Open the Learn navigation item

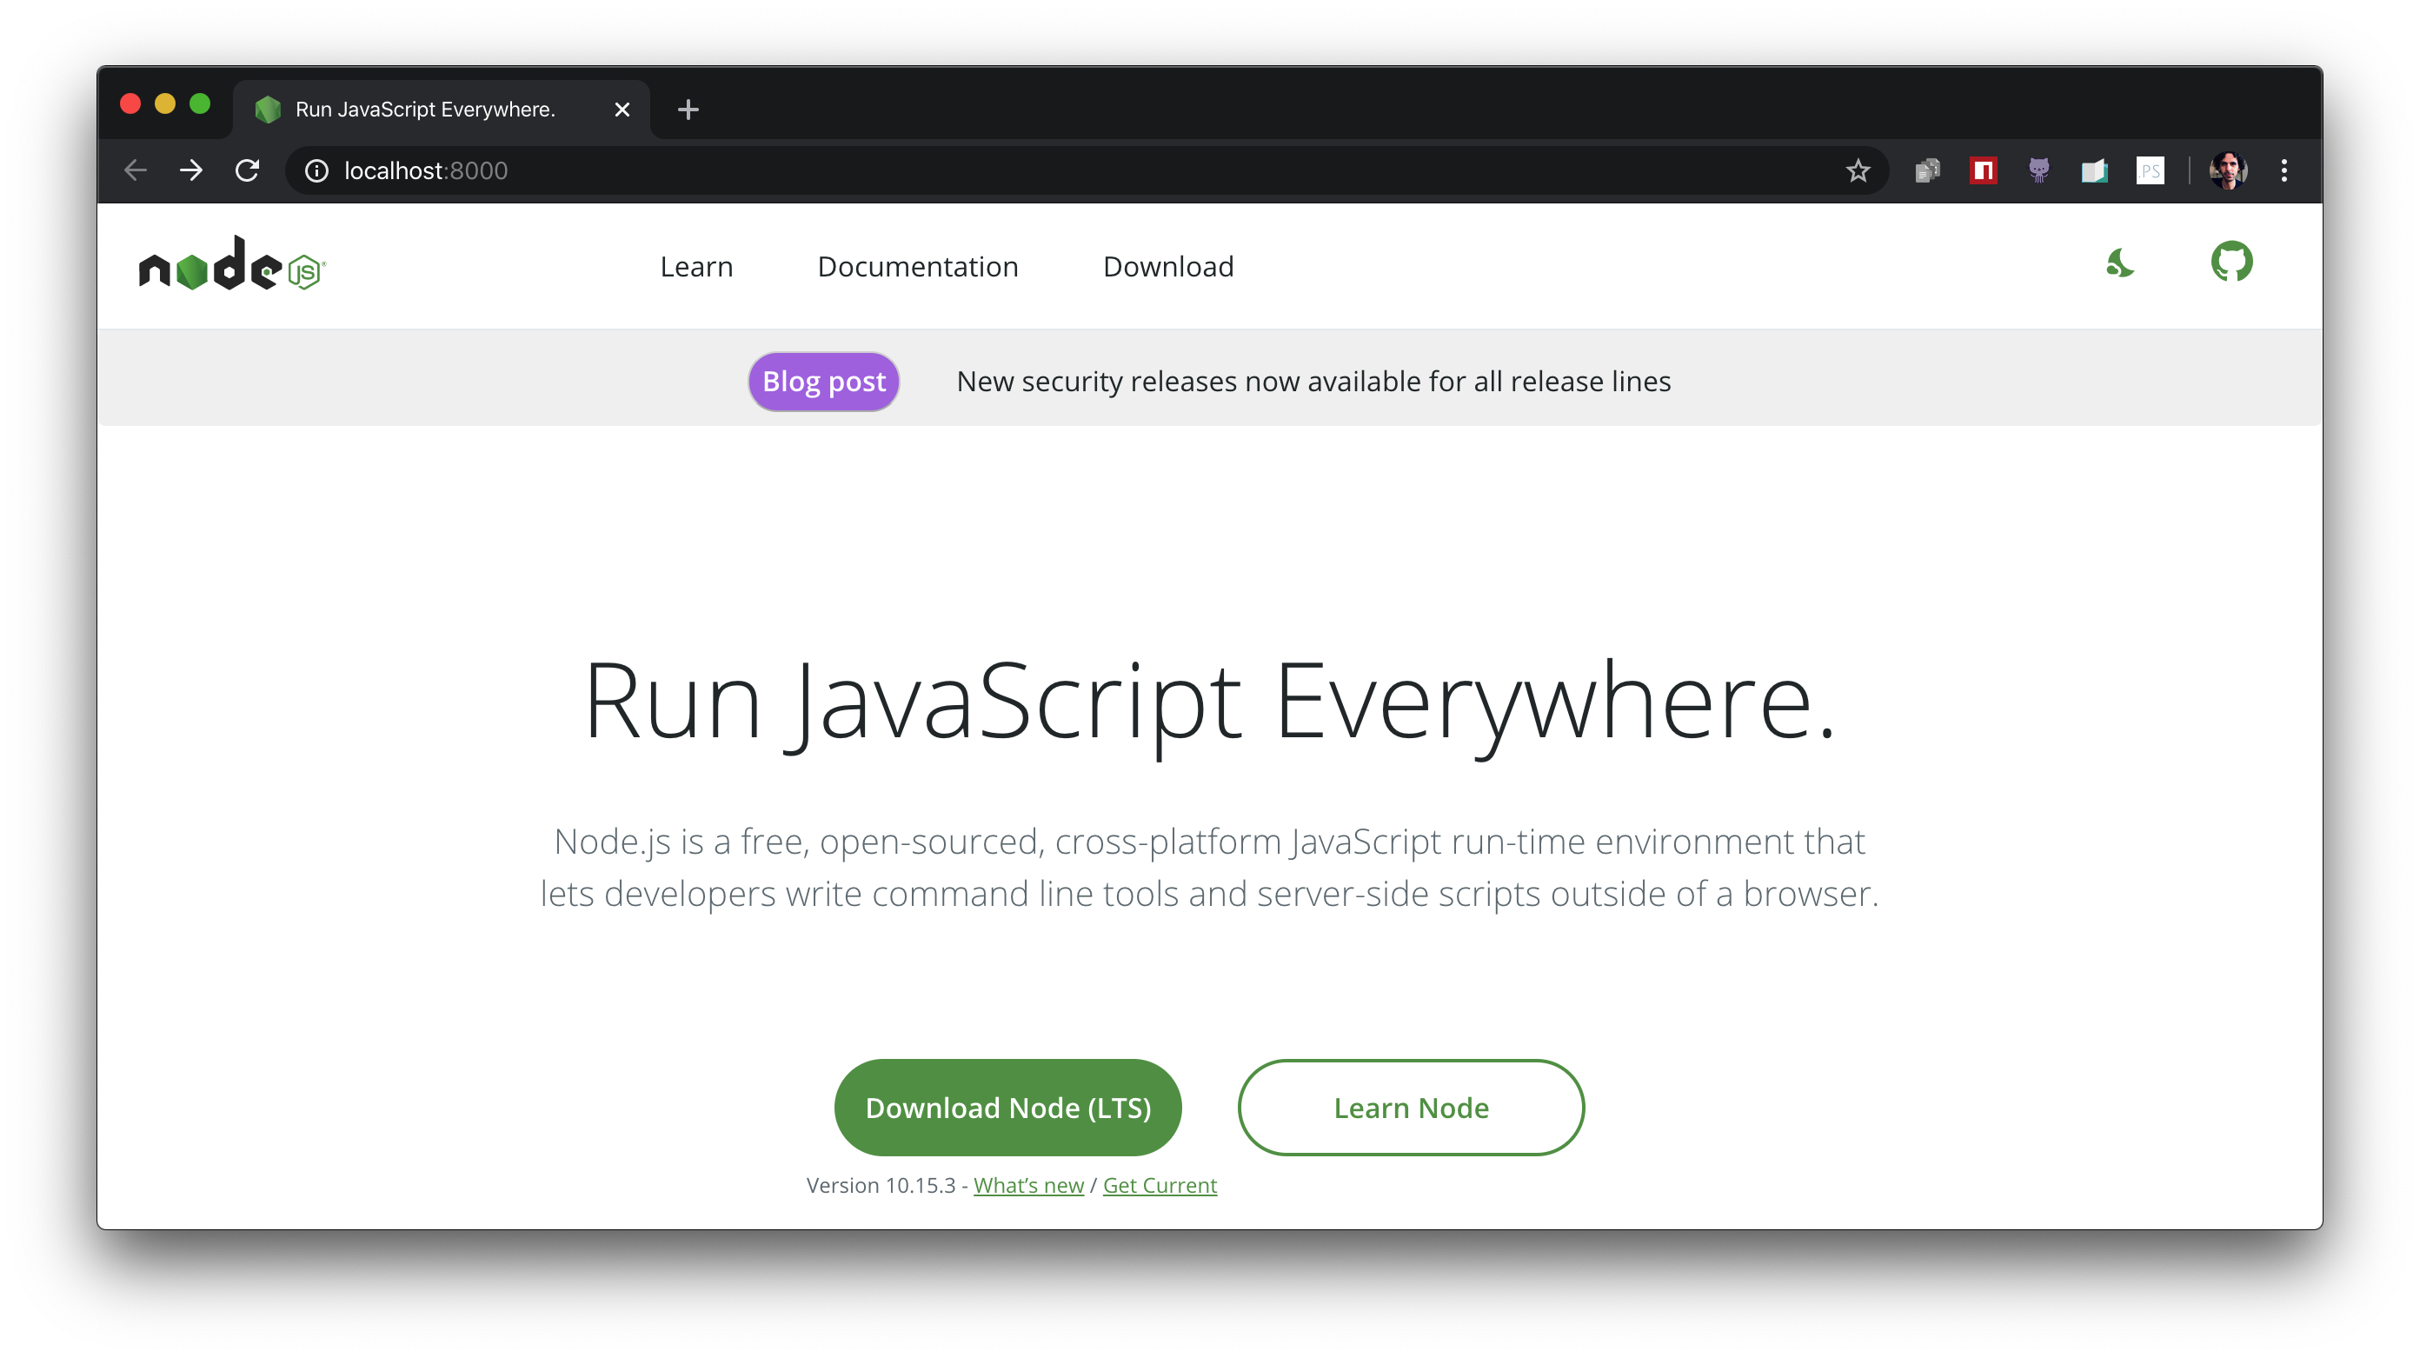click(x=696, y=266)
